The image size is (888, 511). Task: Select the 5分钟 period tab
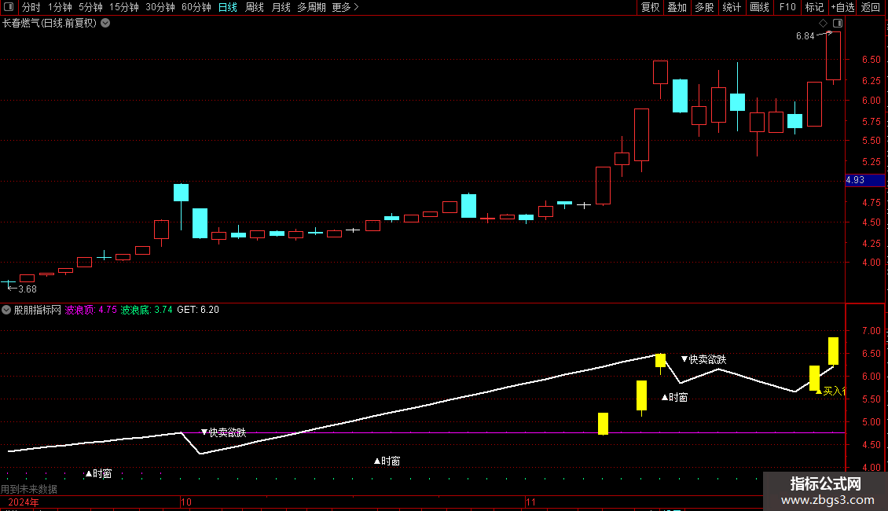(90, 7)
